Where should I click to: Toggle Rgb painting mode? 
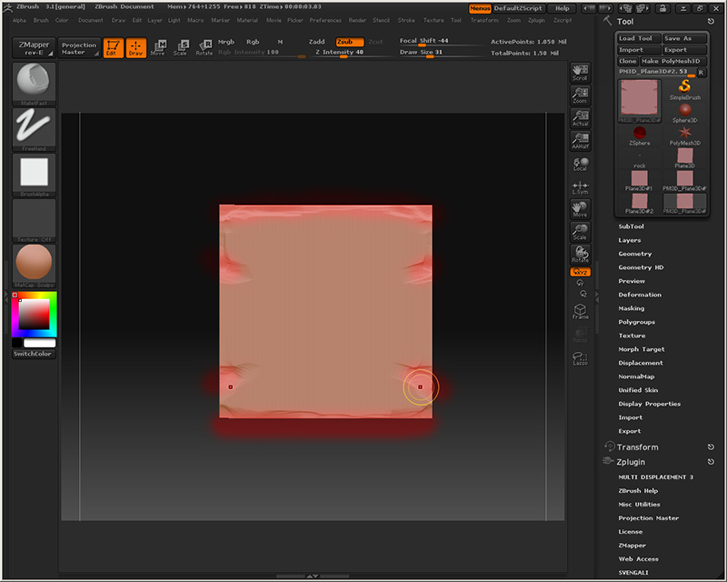click(x=253, y=42)
